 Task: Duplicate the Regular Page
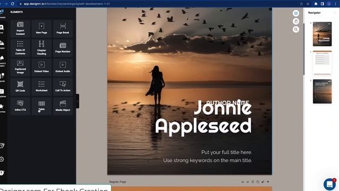(258, 182)
